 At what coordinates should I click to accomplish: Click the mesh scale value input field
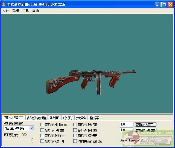click(x=126, y=124)
